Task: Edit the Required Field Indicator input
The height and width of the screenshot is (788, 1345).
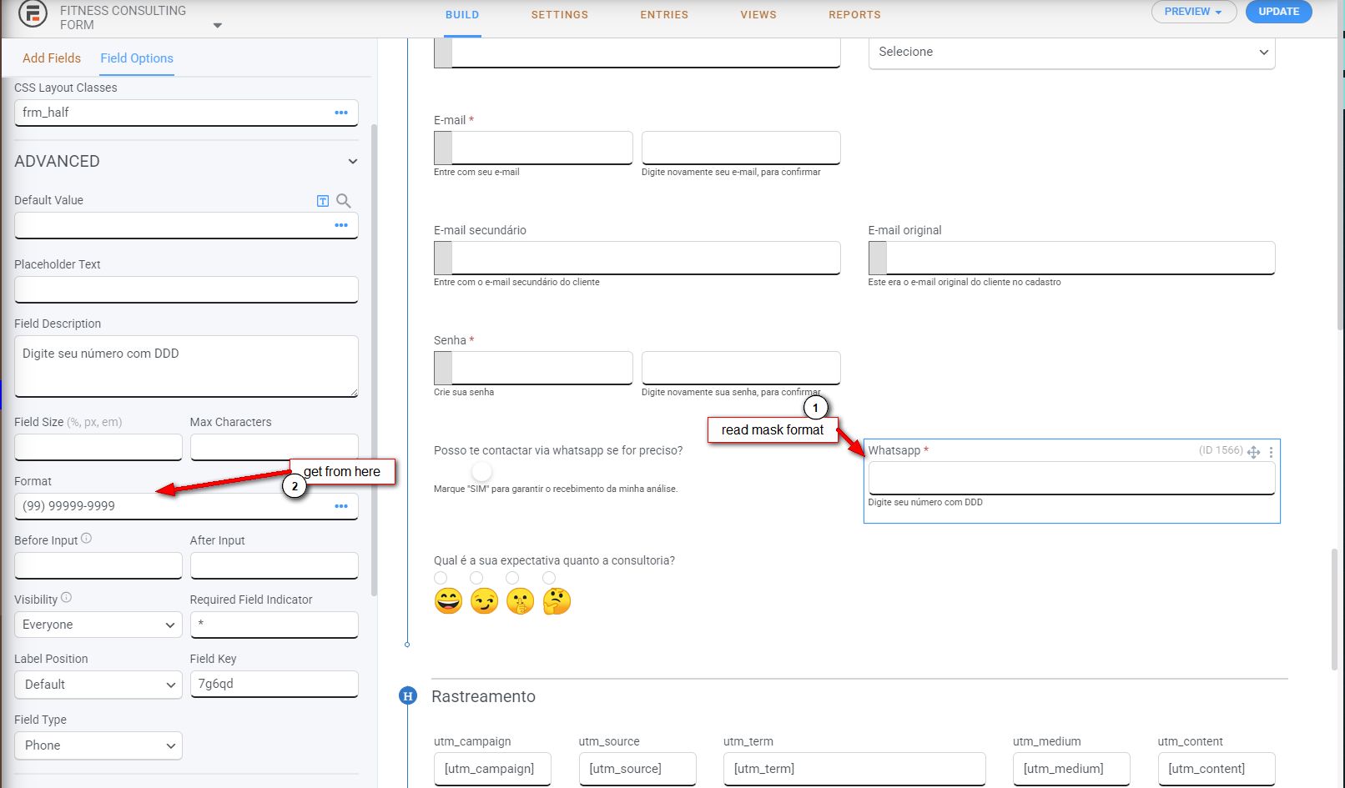Action: click(x=274, y=625)
